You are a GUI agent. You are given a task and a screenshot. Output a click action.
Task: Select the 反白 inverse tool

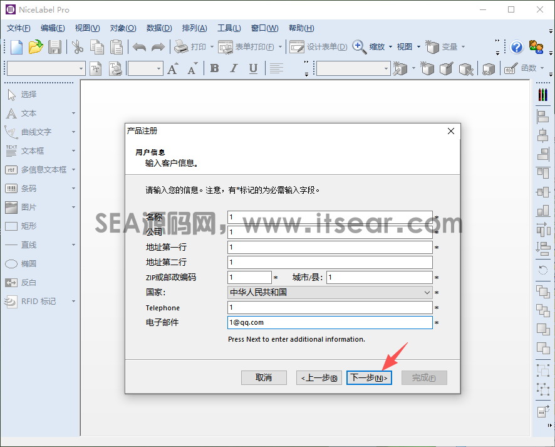(21, 283)
